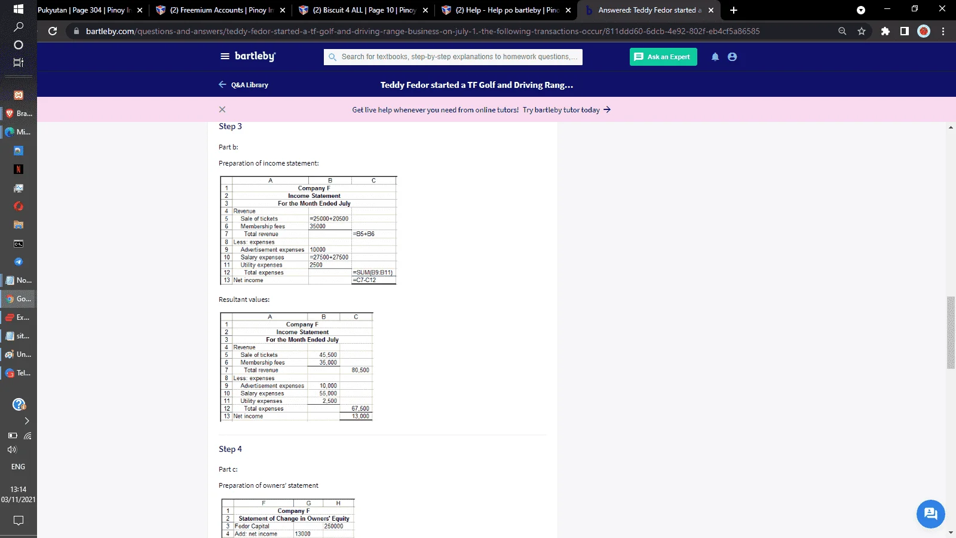Open the owners' equity statement image

[288, 518]
